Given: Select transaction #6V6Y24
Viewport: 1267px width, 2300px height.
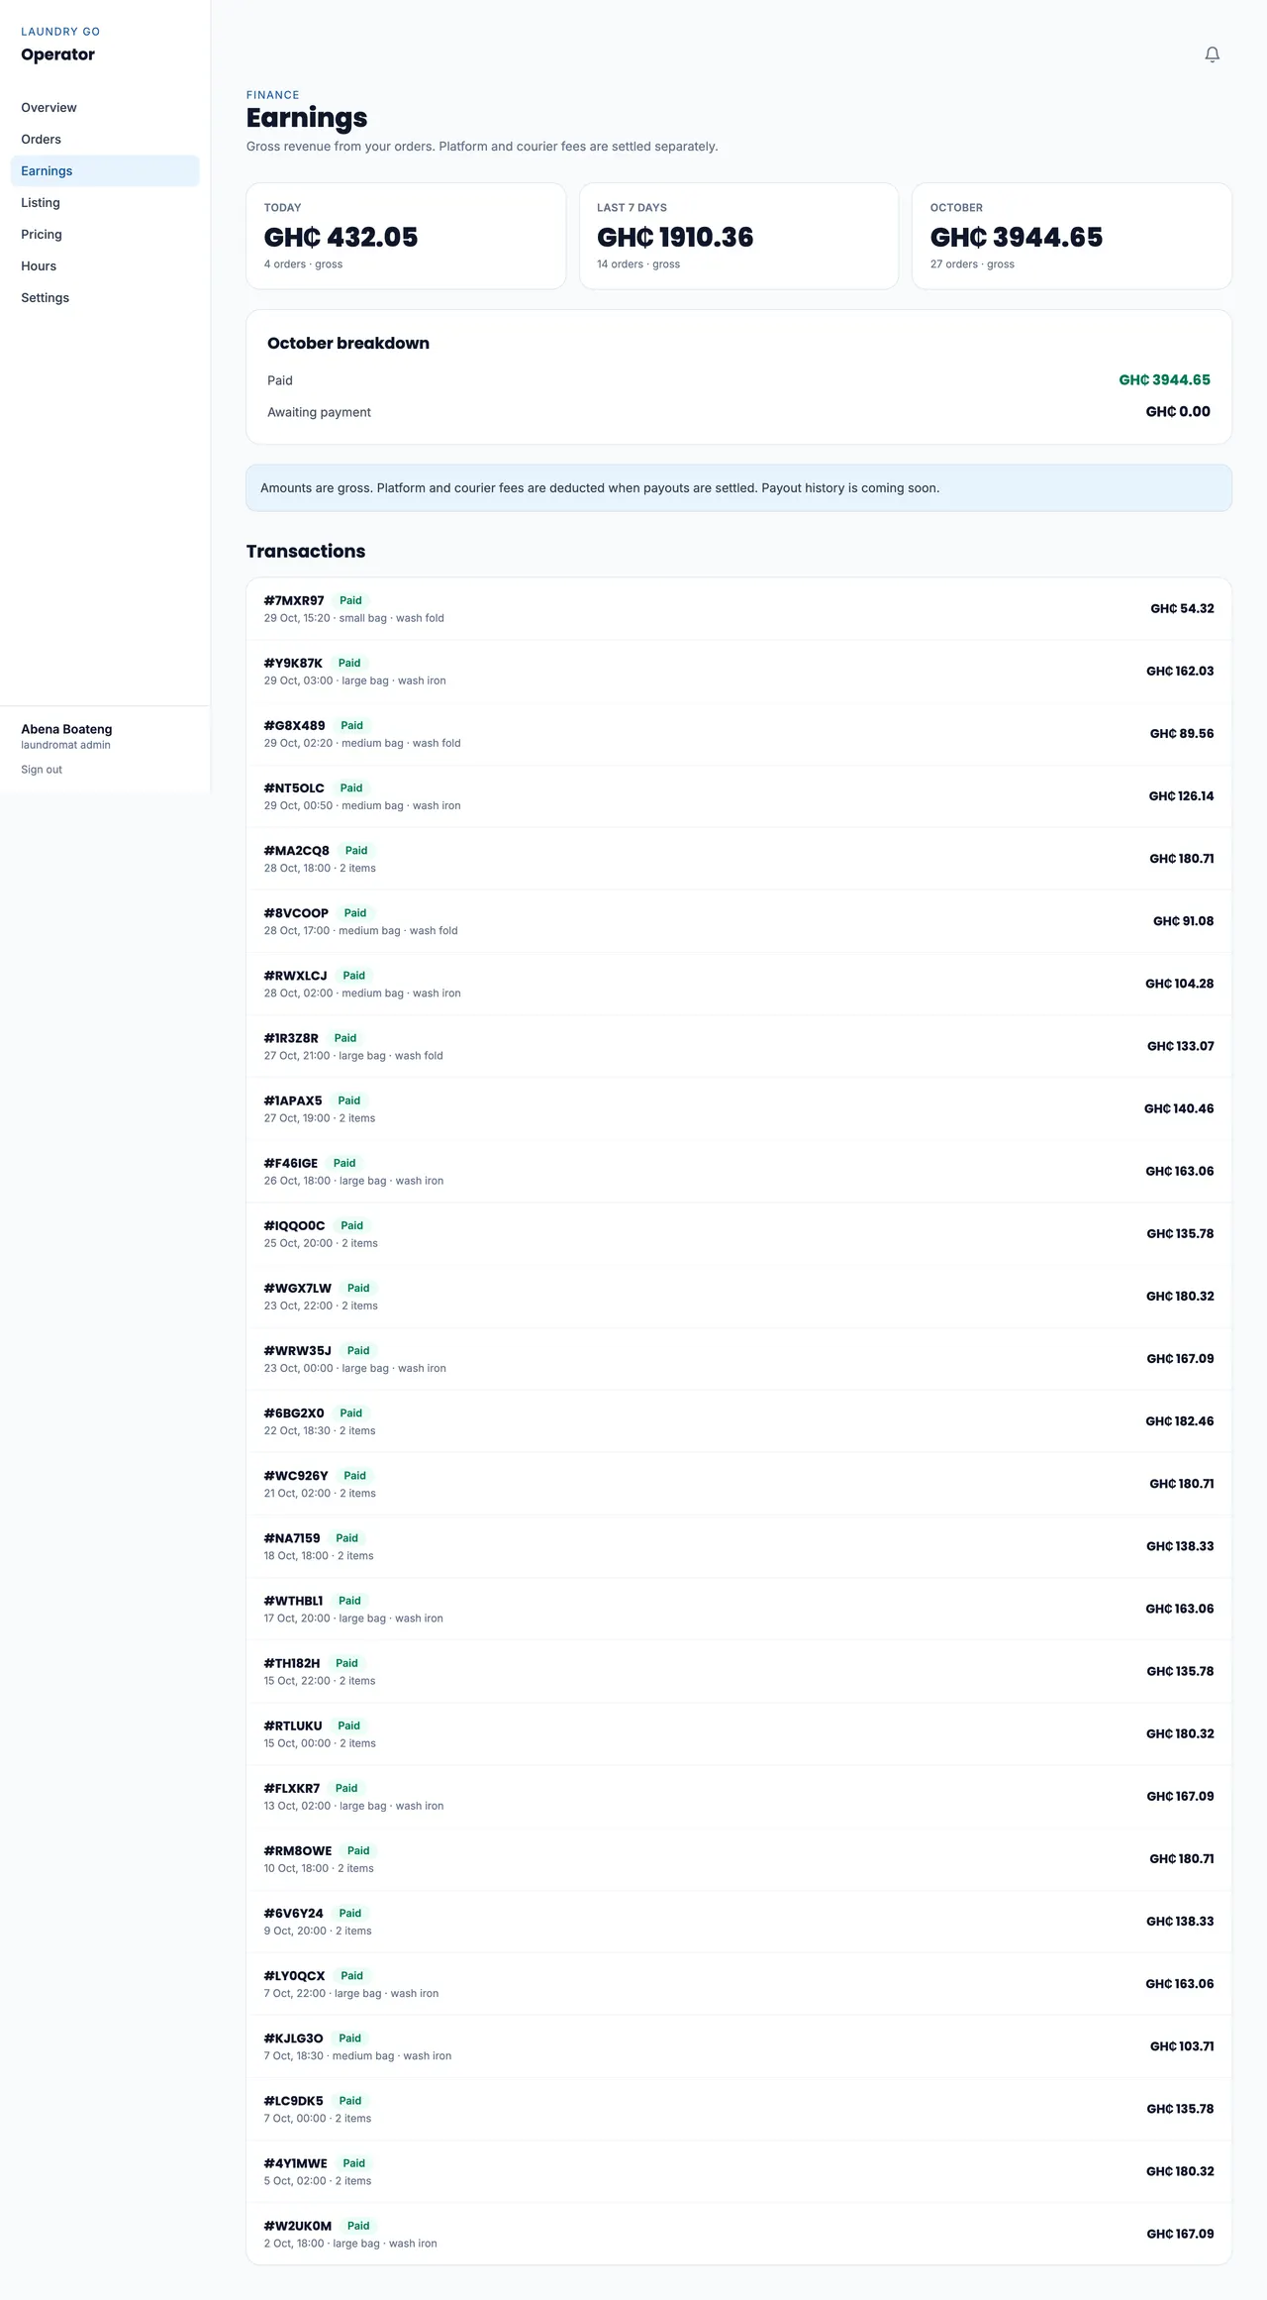Looking at the screenshot, I should click(738, 1920).
